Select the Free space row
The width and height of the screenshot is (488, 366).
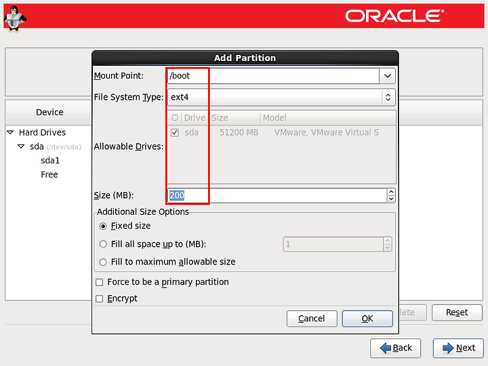49,175
